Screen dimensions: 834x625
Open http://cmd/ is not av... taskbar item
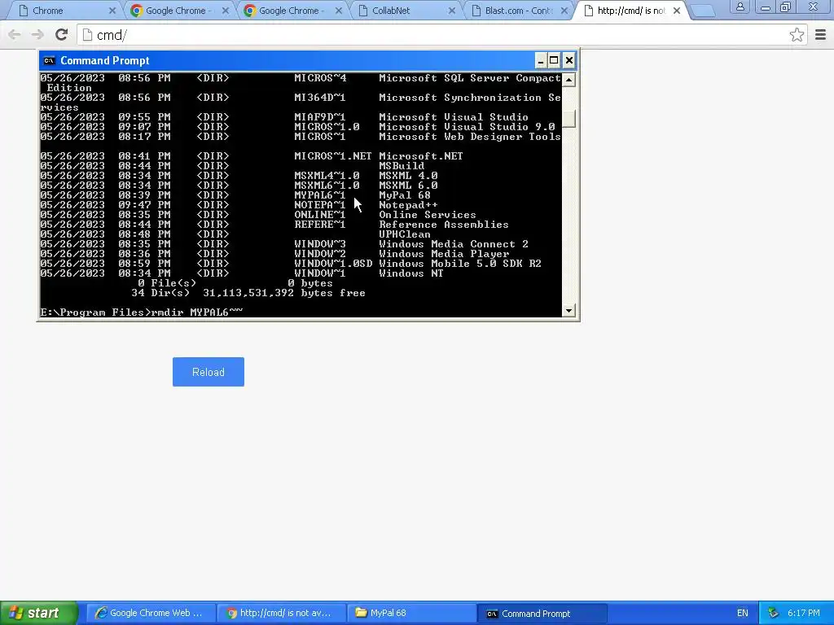[281, 613]
